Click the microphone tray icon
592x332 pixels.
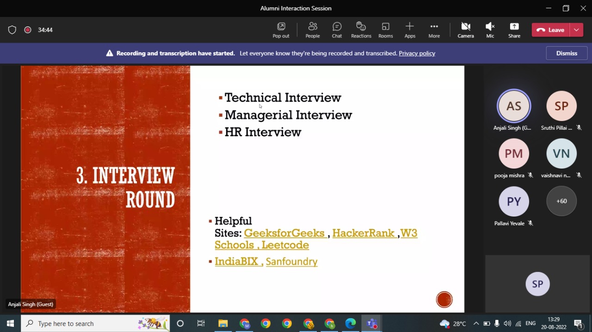497,324
